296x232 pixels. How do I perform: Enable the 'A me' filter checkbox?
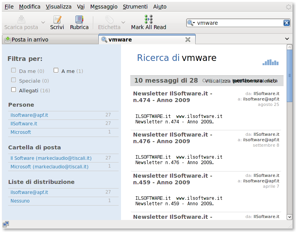click(56, 71)
